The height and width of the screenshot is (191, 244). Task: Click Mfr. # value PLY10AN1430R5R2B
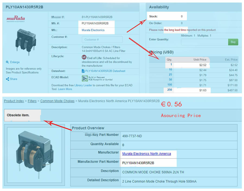click(x=95, y=24)
